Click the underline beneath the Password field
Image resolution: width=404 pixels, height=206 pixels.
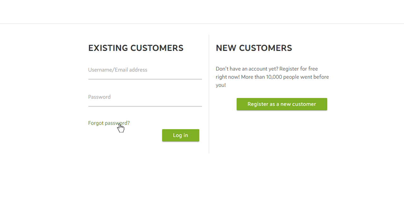(145, 106)
